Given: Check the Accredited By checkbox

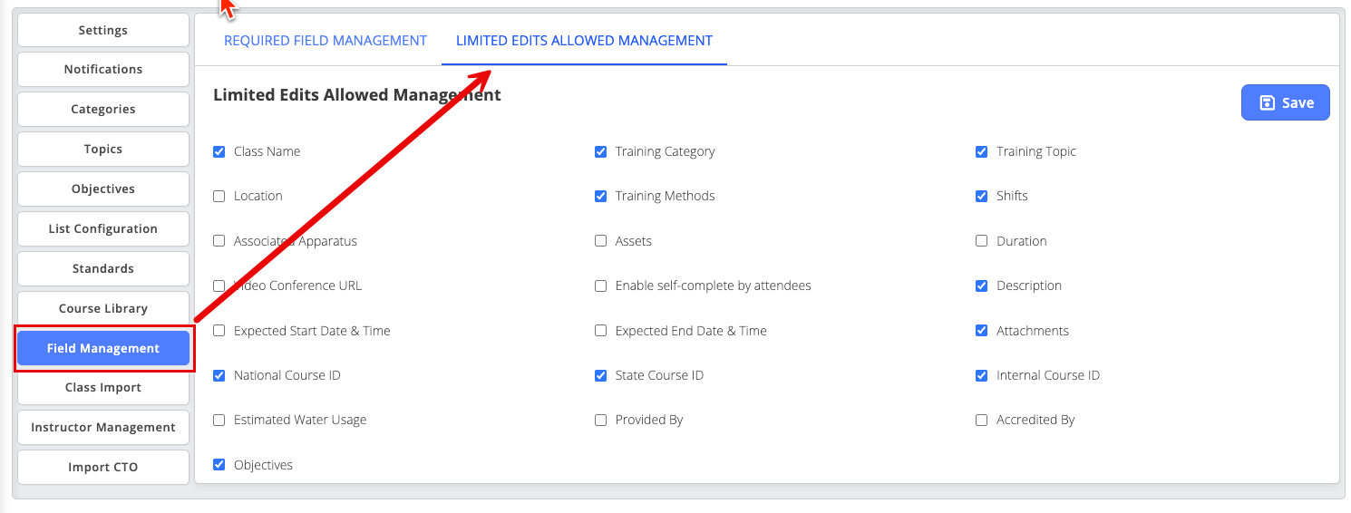Looking at the screenshot, I should pyautogui.click(x=981, y=421).
